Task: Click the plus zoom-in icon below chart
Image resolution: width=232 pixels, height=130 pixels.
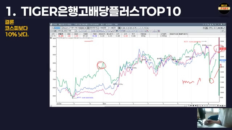Action: (x=202, y=106)
